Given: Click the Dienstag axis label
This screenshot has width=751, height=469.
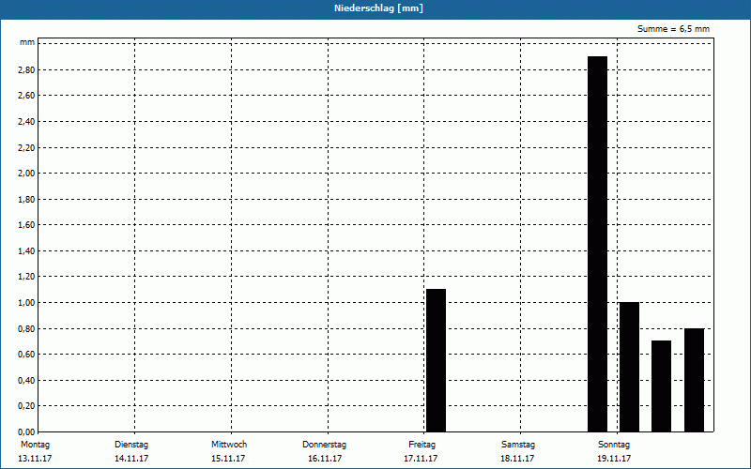Looking at the screenshot, I should (131, 445).
